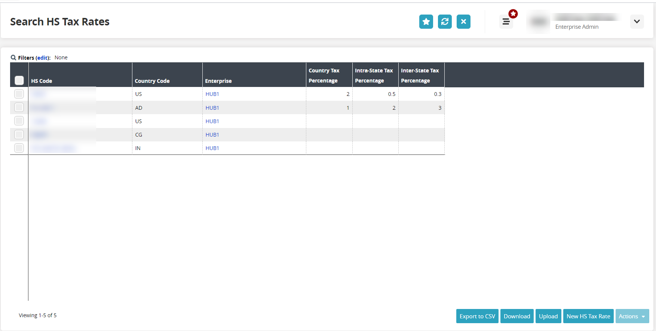Sort by the HS Code column header
656x331 pixels.
42,81
